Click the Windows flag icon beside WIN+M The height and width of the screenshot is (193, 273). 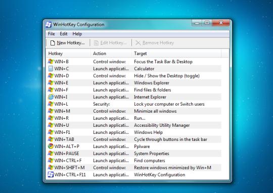pyautogui.click(x=51, y=111)
